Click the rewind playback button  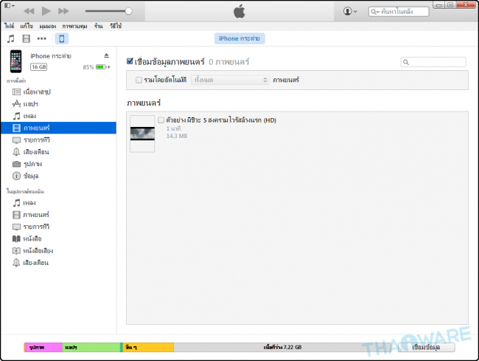(x=29, y=11)
